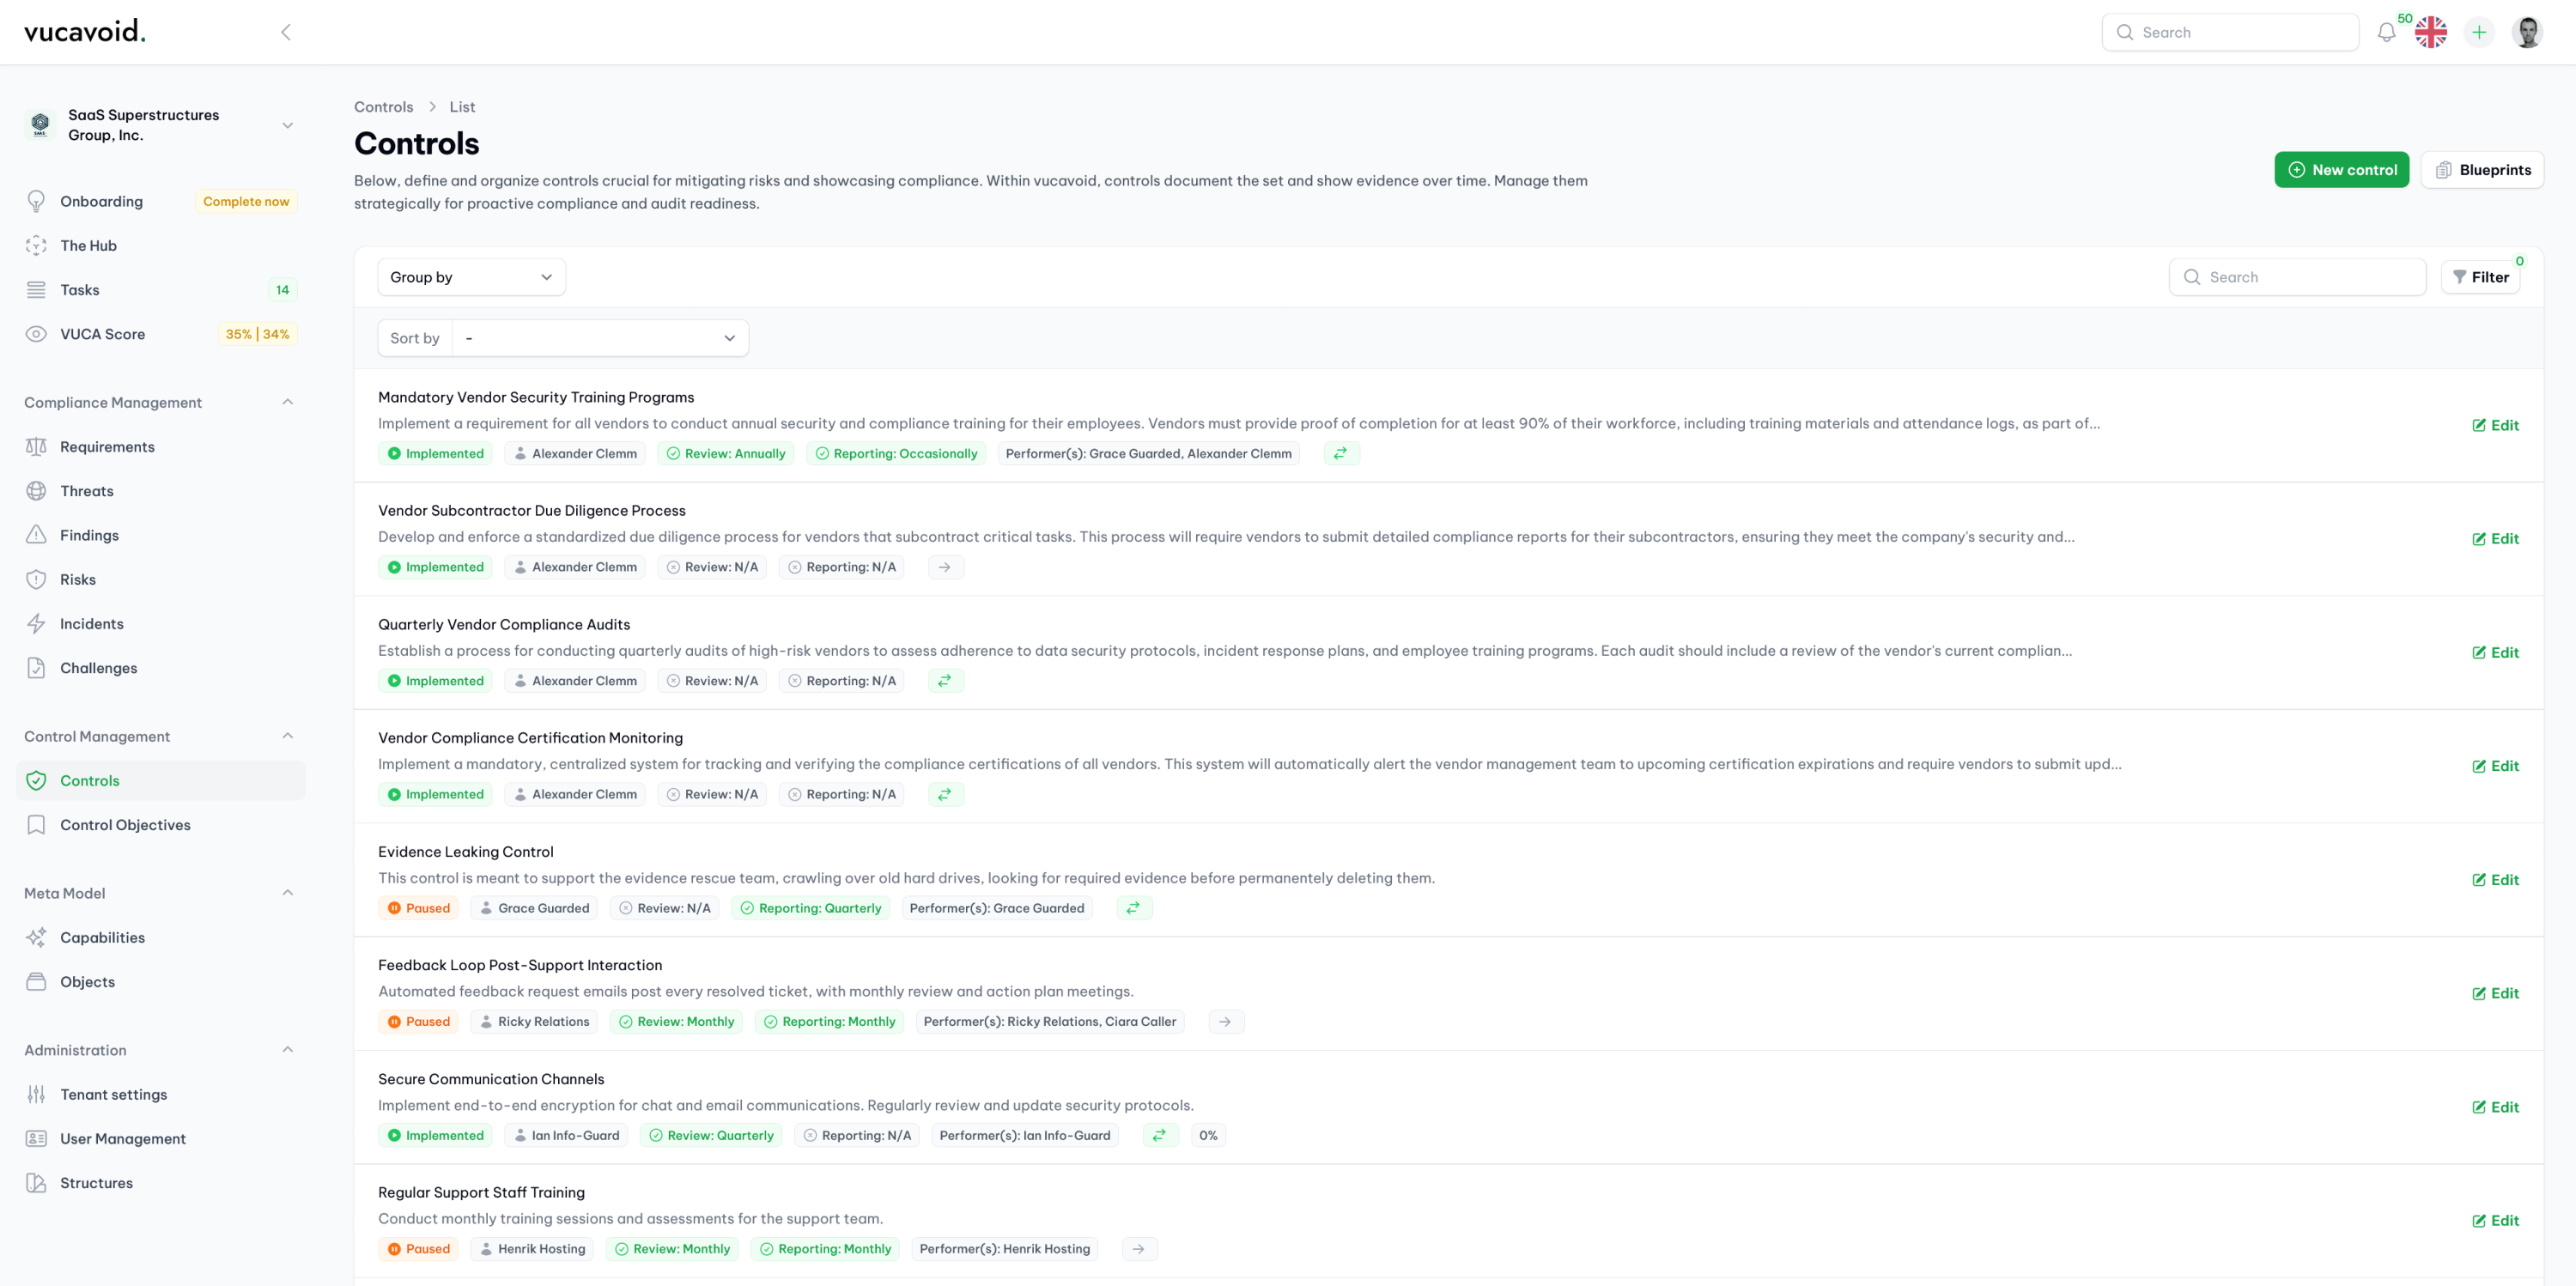Open the Incidents page
2576x1286 pixels.
click(92, 623)
